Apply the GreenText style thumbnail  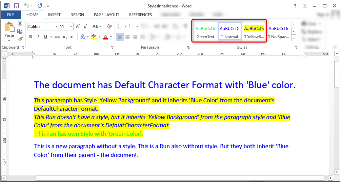click(x=205, y=32)
